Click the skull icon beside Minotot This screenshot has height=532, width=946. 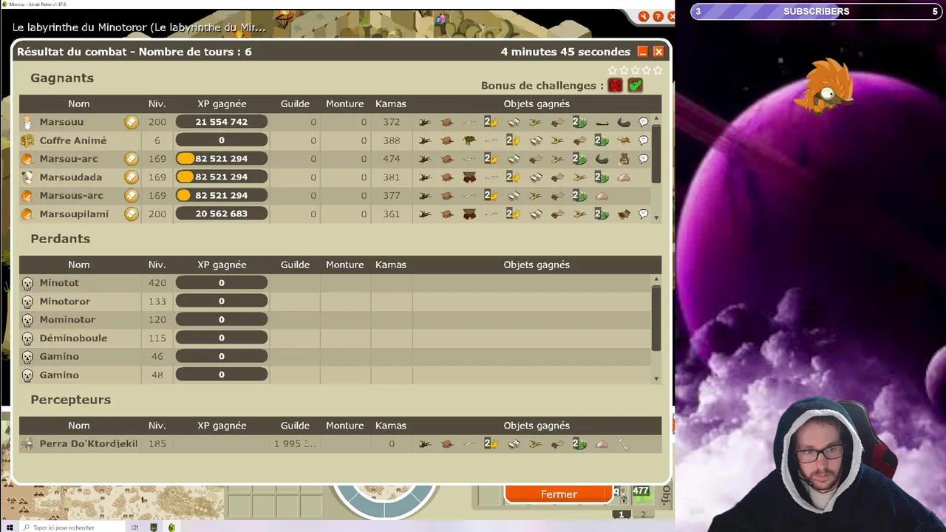tap(27, 283)
